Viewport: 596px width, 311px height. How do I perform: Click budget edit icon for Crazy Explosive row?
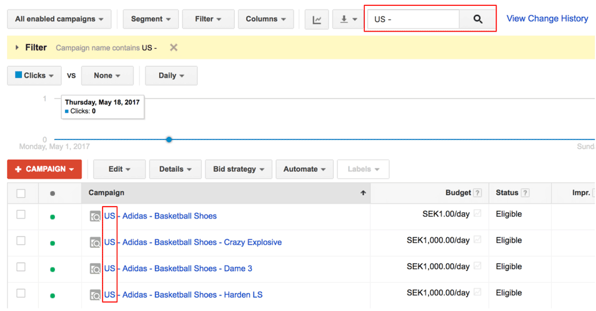pyautogui.click(x=477, y=240)
